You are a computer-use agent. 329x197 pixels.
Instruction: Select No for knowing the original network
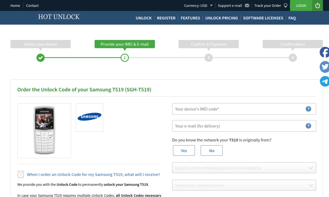tap(212, 151)
